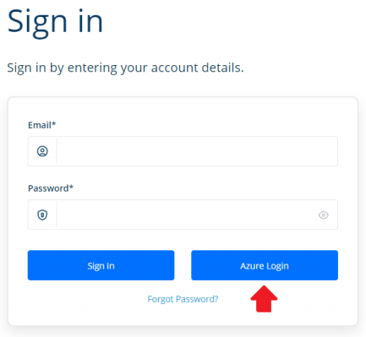Image resolution: width=366 pixels, height=337 pixels.
Task: Open the Forgot Password? link
Action: coord(183,299)
